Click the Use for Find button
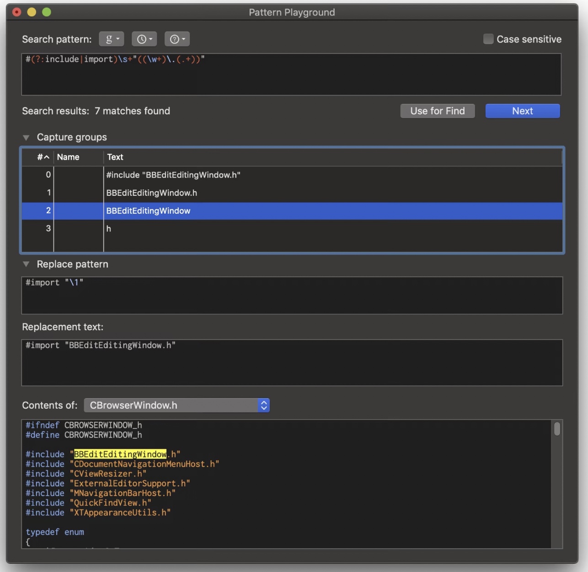Image resolution: width=588 pixels, height=572 pixels. point(437,111)
